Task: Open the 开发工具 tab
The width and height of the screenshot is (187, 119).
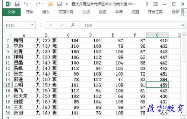Action: coord(155,12)
